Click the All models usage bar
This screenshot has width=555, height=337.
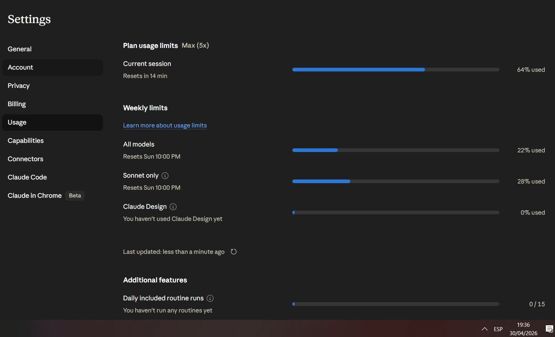coord(396,150)
